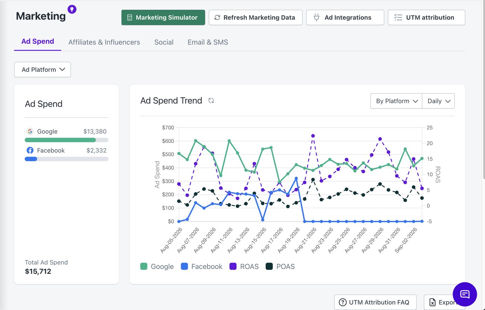This screenshot has height=310, width=485.
Task: Open the UTM Attribution FAQ
Action: coord(375,302)
